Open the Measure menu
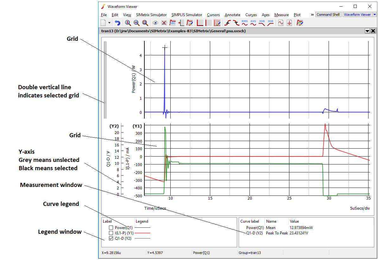The image size is (378, 260). 281,15
